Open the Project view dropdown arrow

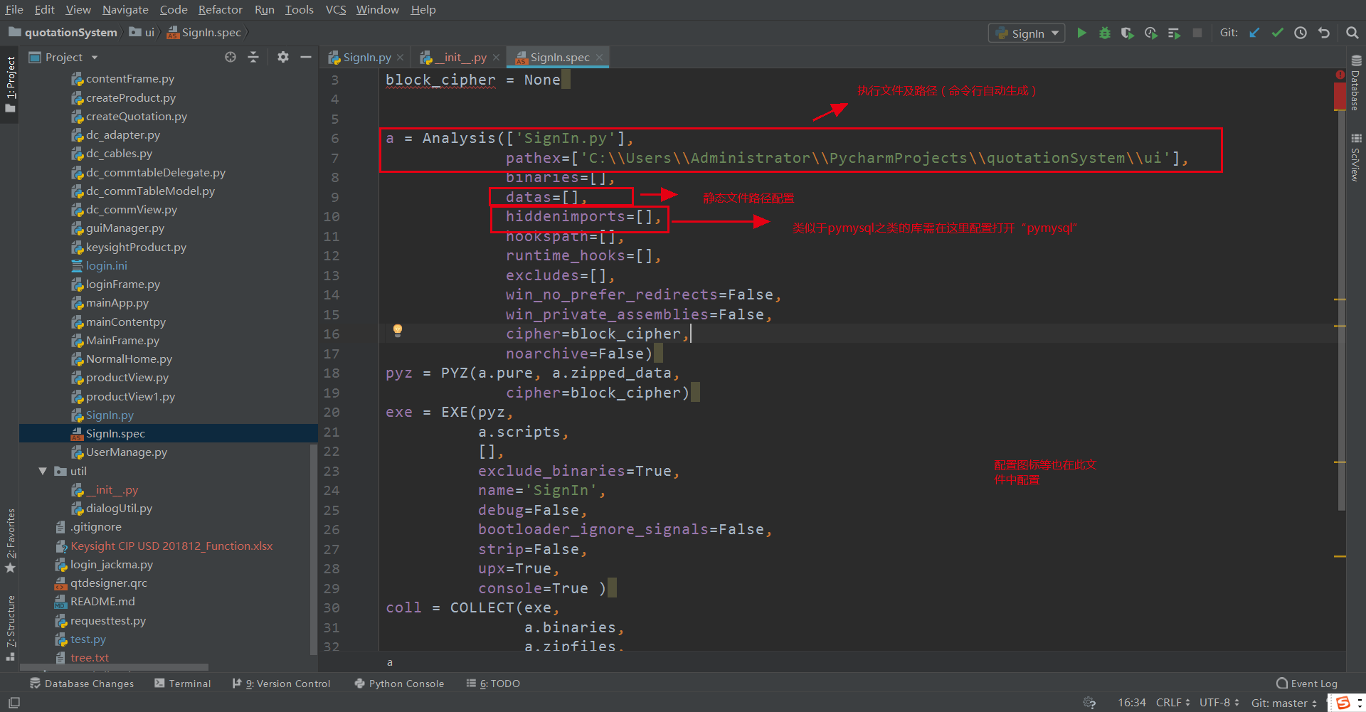(x=95, y=58)
